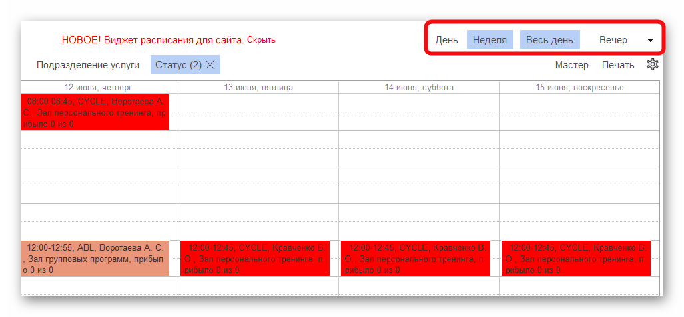
Task: Click Печать to print the schedule
Action: (618, 65)
